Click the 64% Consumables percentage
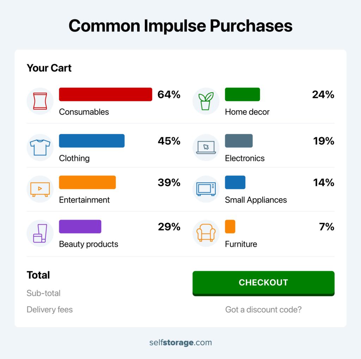 pyautogui.click(x=169, y=95)
